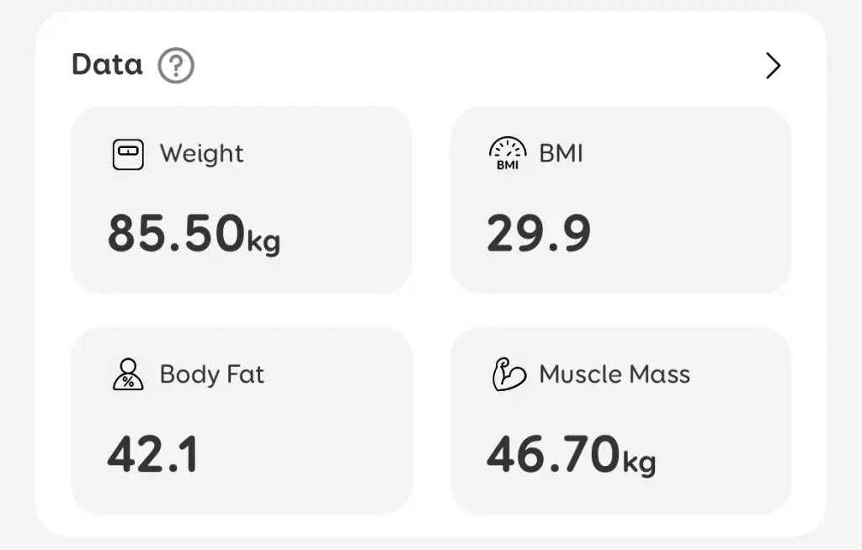Image resolution: width=862 pixels, height=550 pixels.
Task: Click the 42.1 body fat value
Action: pos(152,454)
